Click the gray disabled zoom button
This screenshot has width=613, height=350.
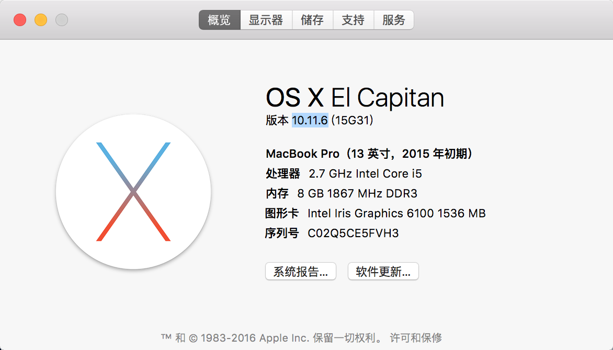coord(62,20)
